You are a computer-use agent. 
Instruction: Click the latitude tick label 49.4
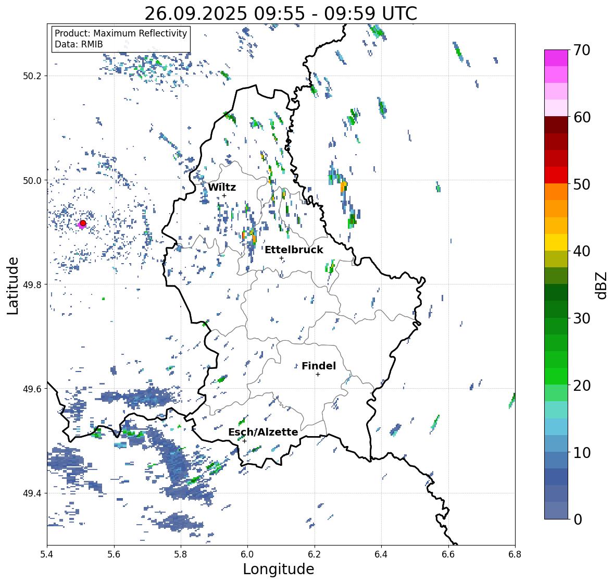tap(32, 493)
